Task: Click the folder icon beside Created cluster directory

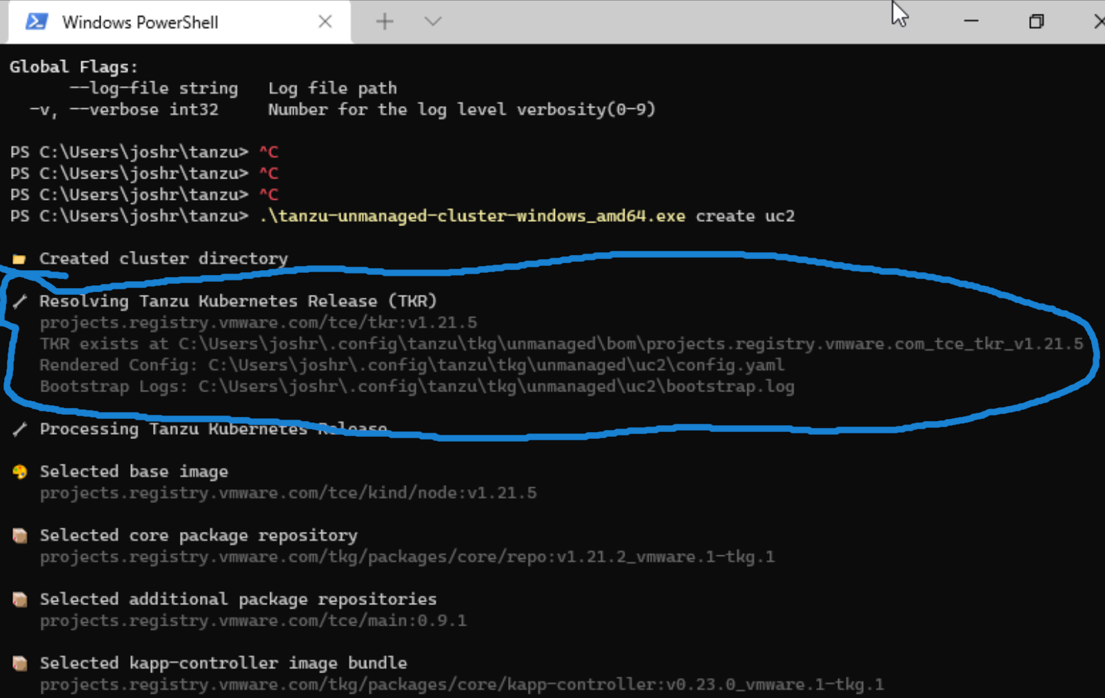Action: point(19,258)
